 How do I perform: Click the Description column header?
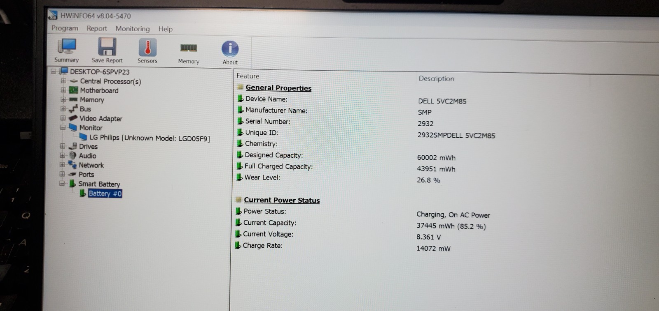pos(436,78)
